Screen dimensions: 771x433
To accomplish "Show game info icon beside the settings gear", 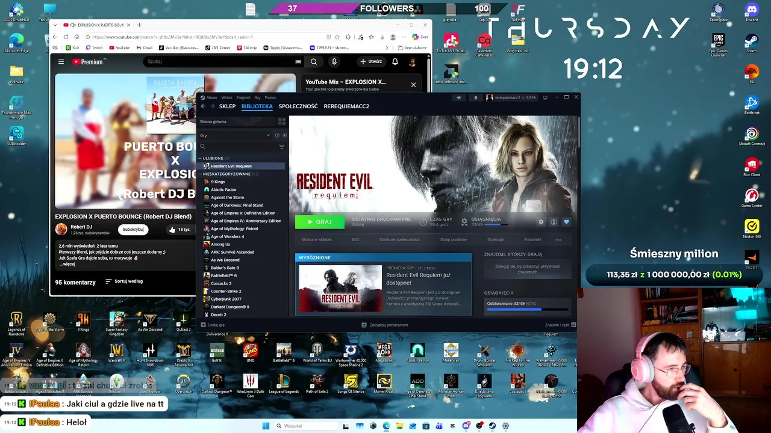I will coord(554,222).
